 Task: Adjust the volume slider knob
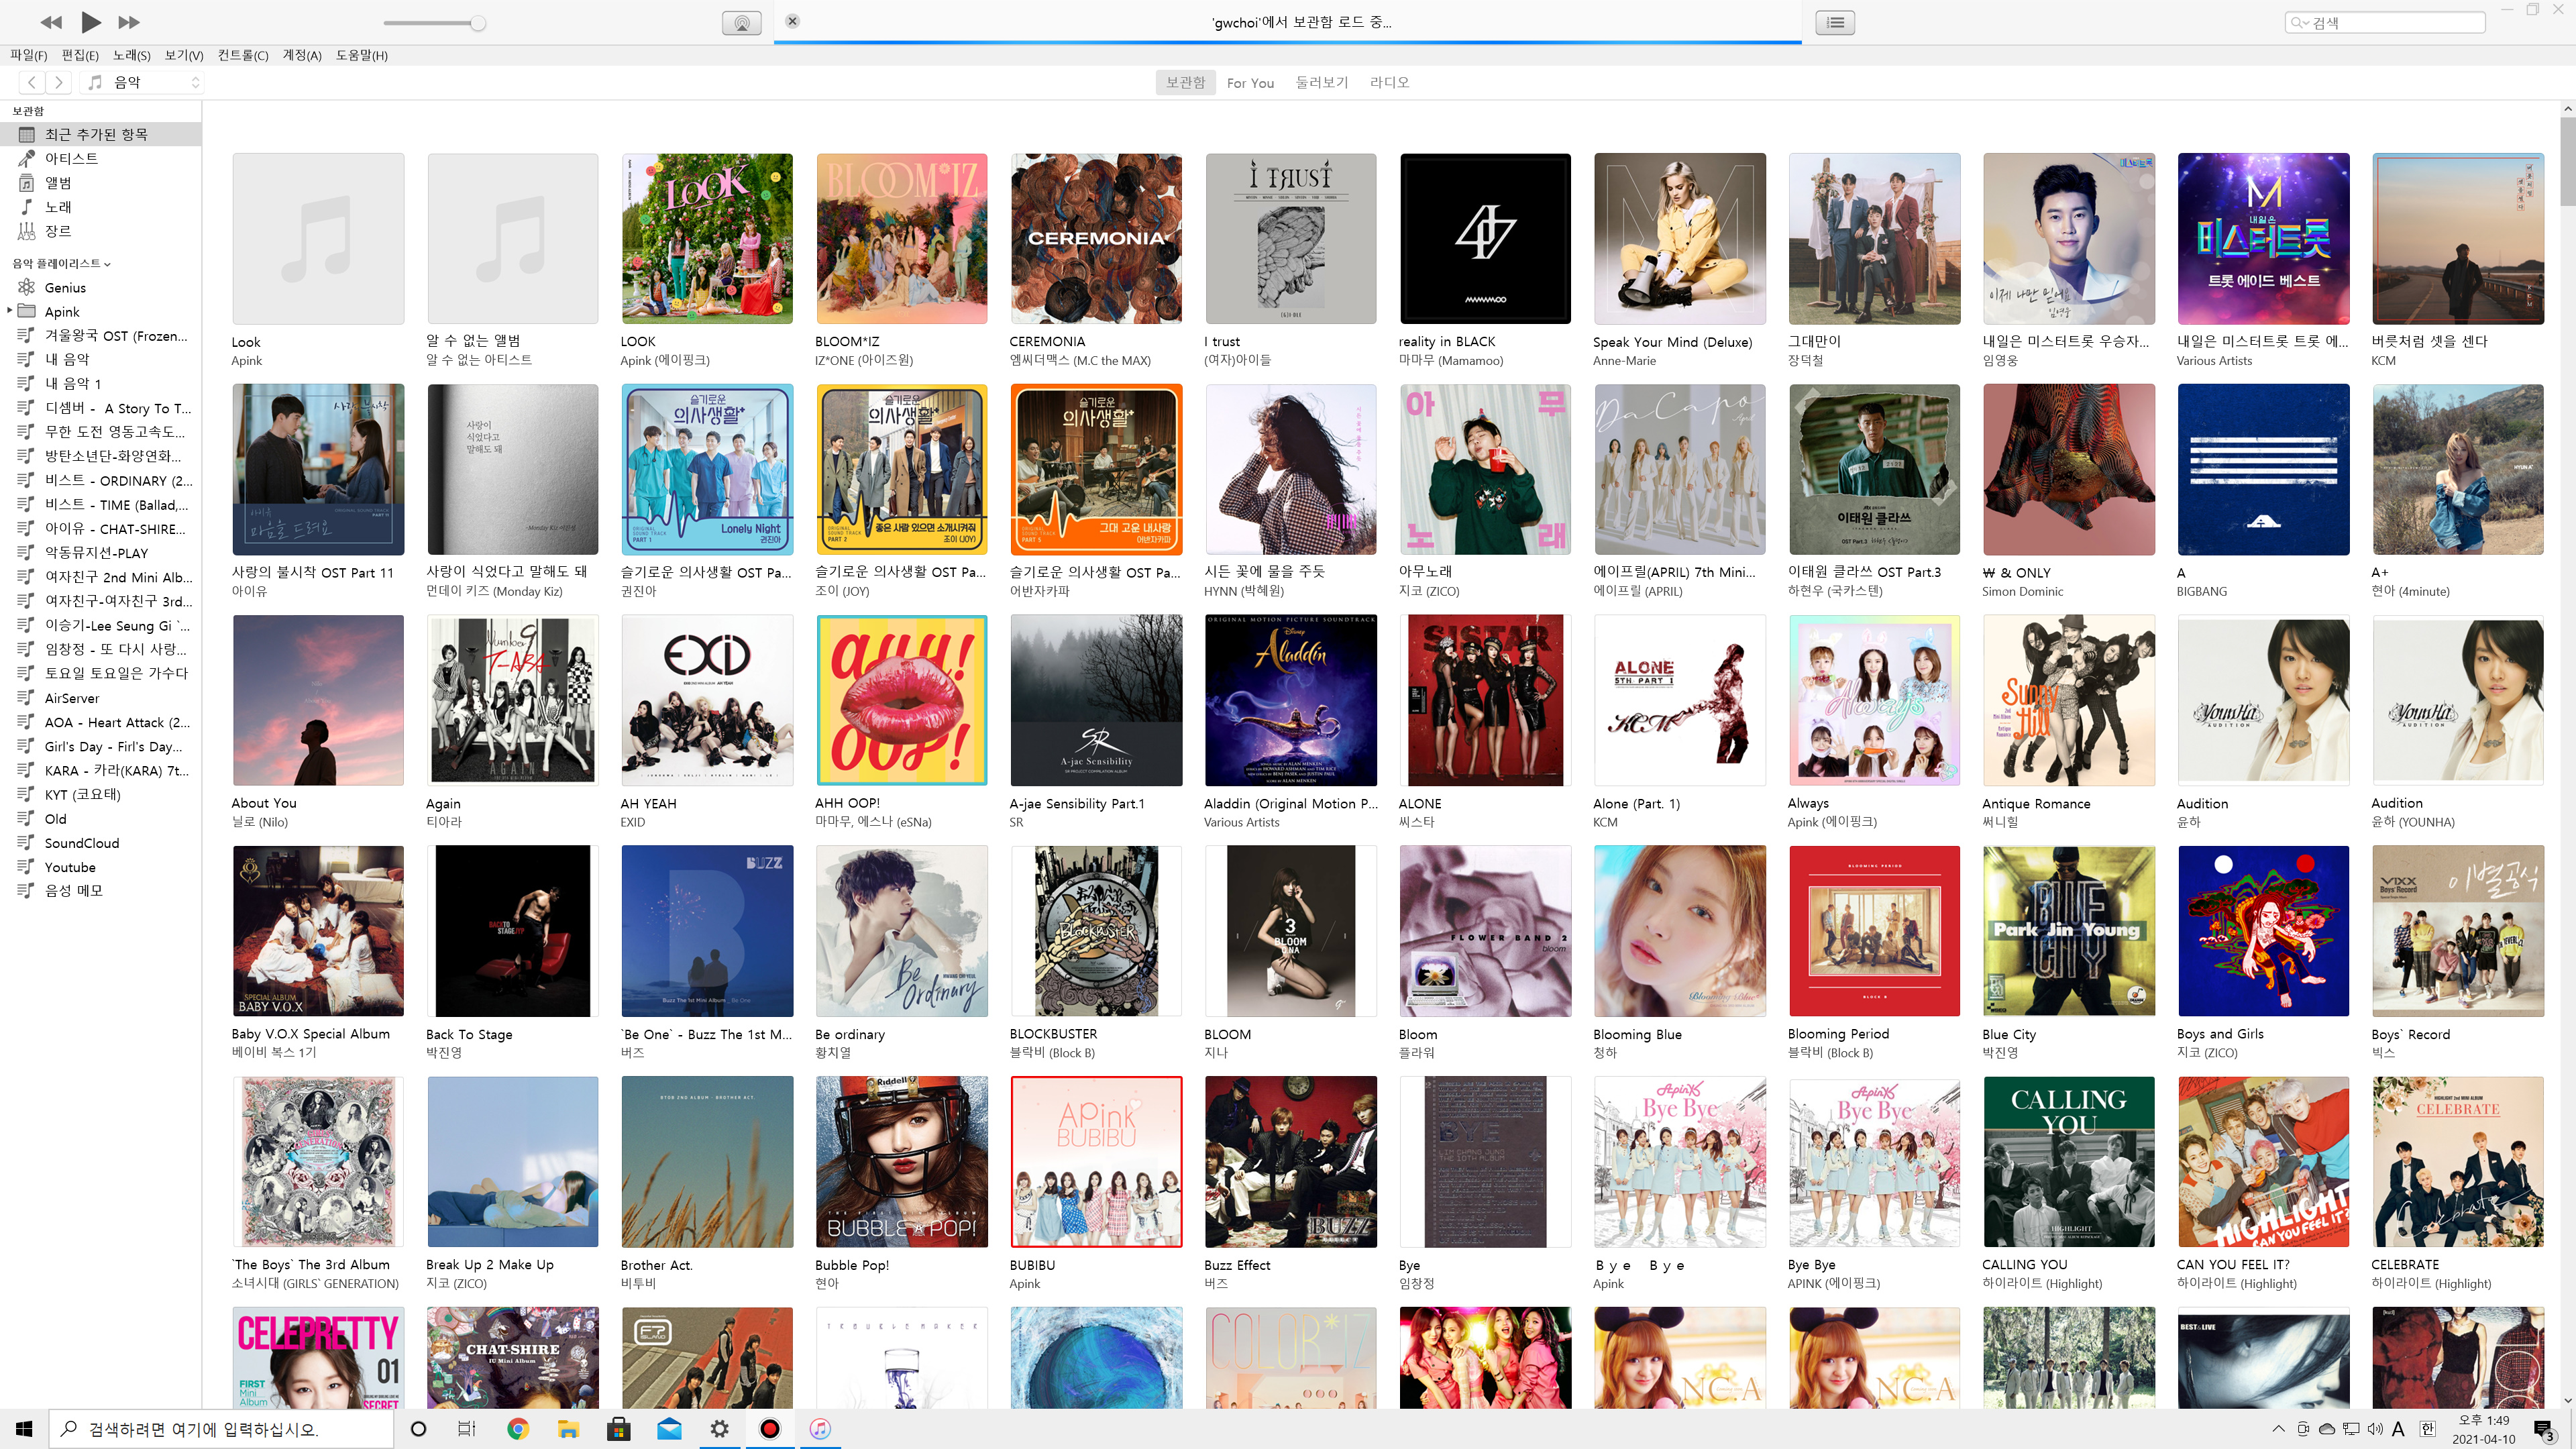(478, 23)
